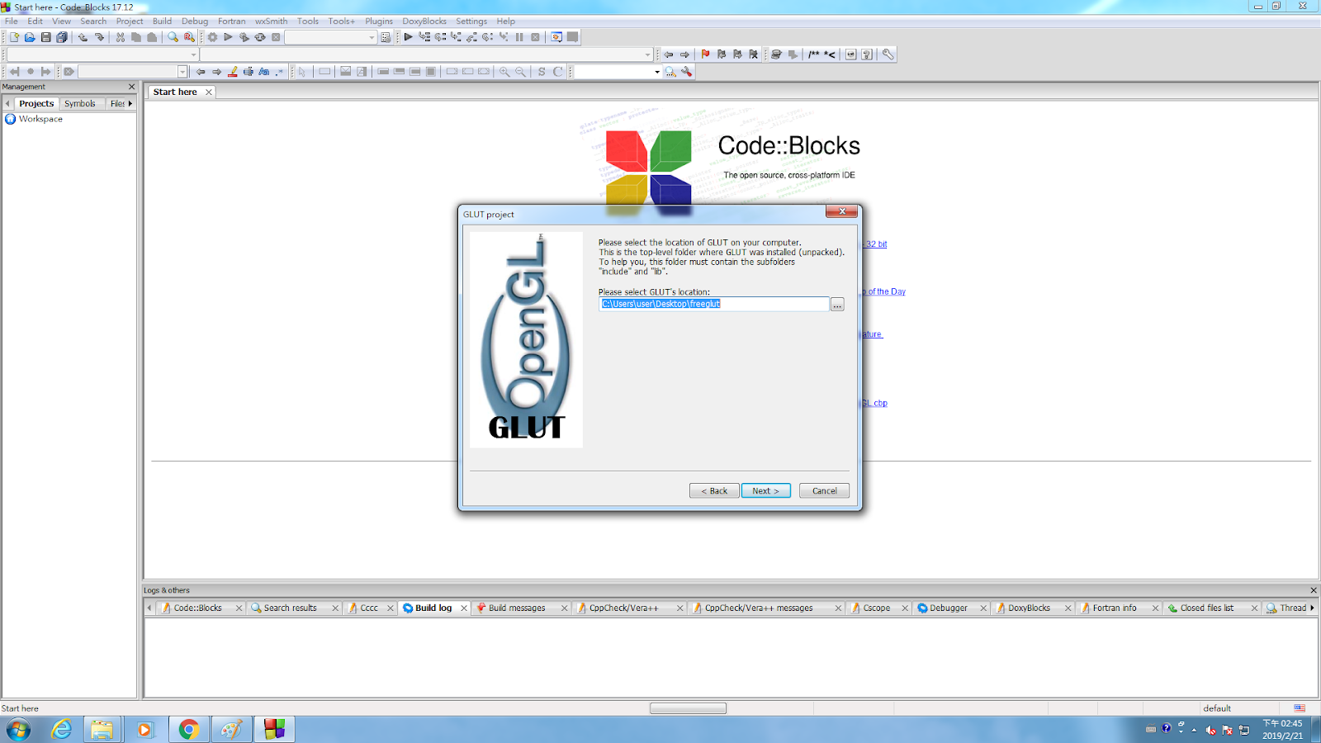1321x743 pixels.
Task: Click the browse (...) button for GLUT location
Action: (x=837, y=305)
